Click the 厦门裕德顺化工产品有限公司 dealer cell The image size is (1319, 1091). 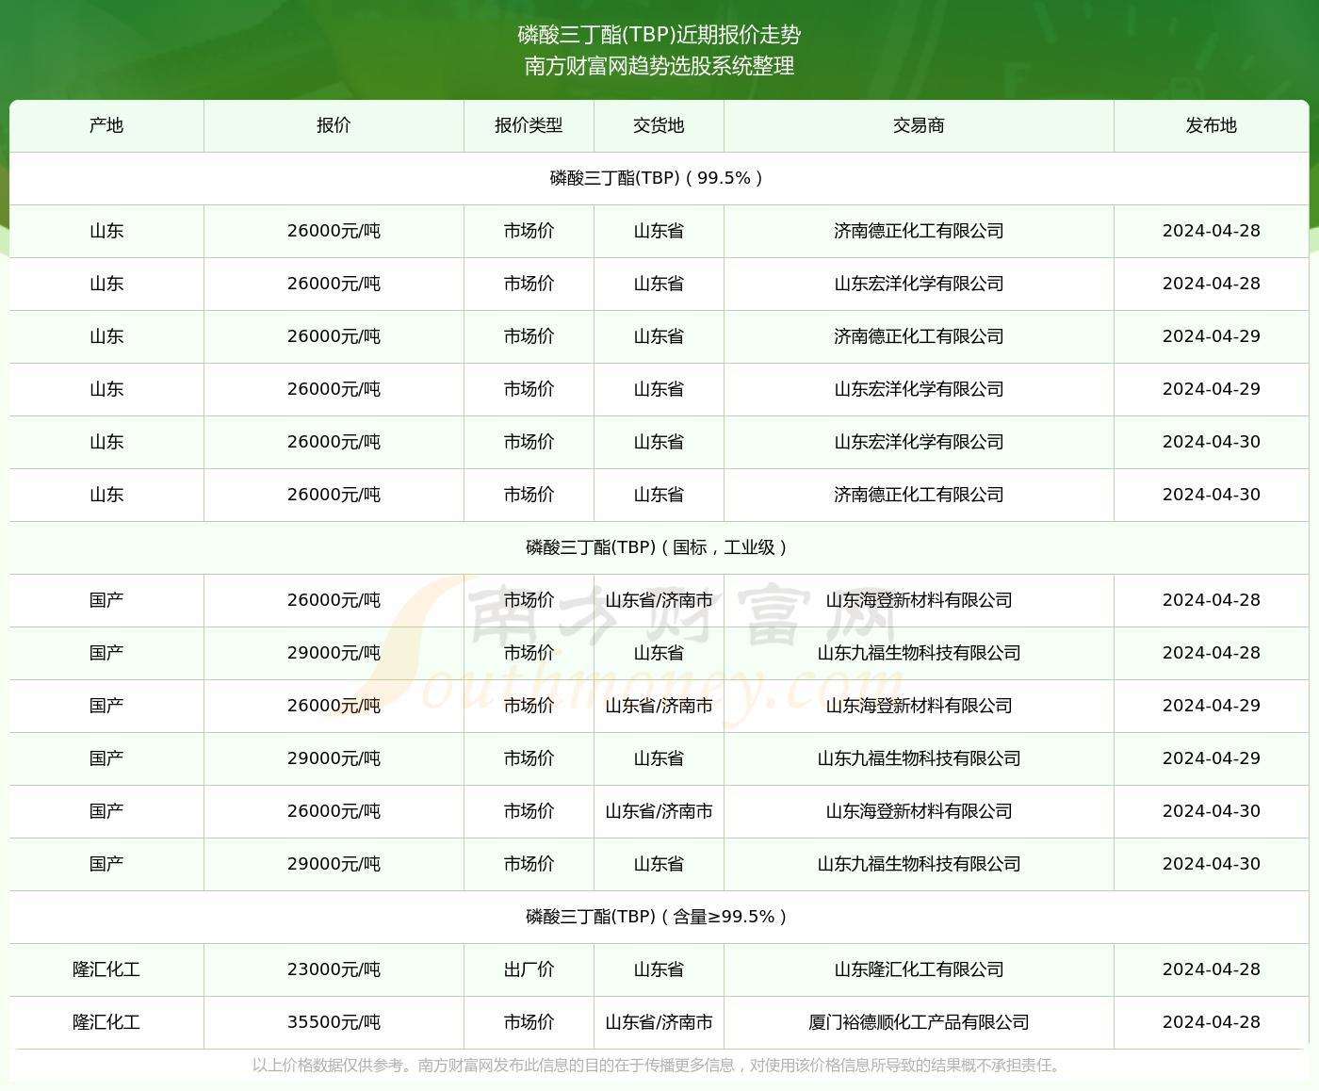pyautogui.click(x=919, y=1022)
